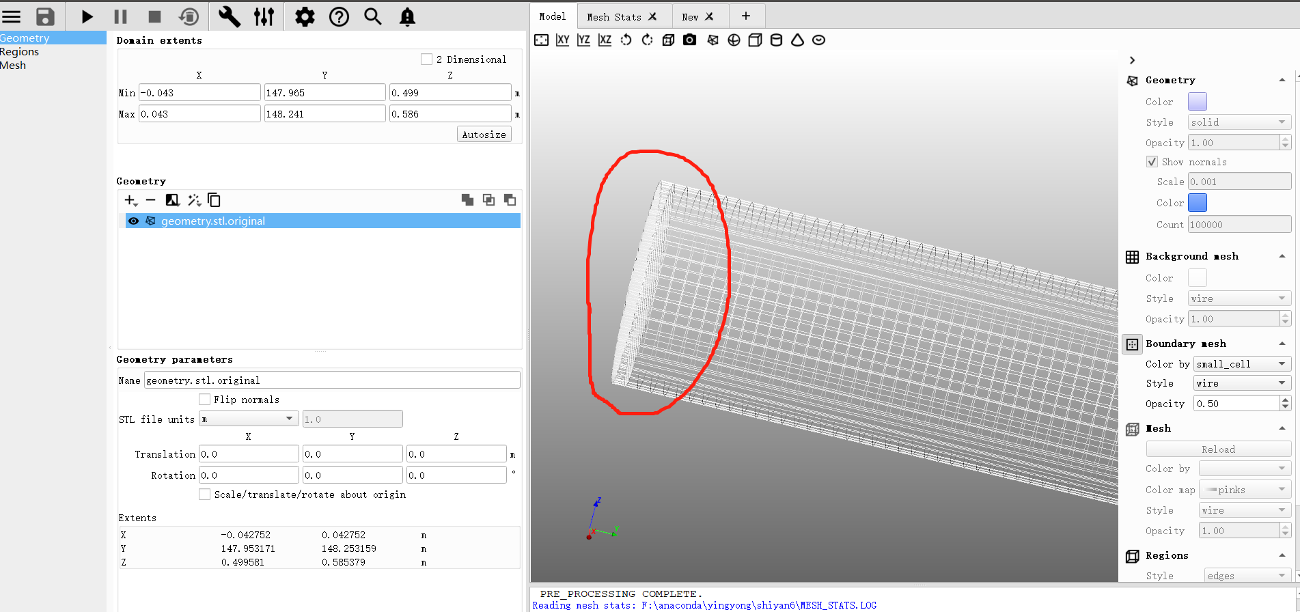The width and height of the screenshot is (1300, 612).
Task: Open the Geometry Style solid dropdown
Action: 1239,122
